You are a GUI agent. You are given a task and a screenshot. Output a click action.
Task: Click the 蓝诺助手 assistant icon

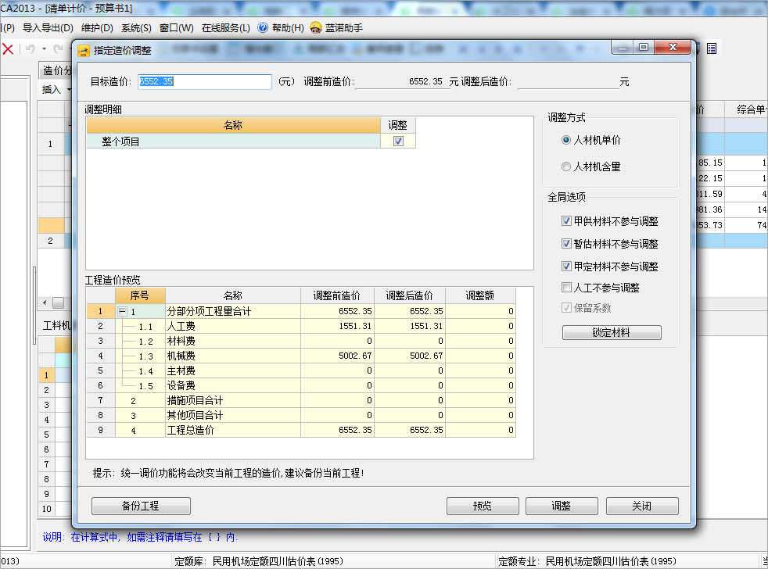coord(316,27)
